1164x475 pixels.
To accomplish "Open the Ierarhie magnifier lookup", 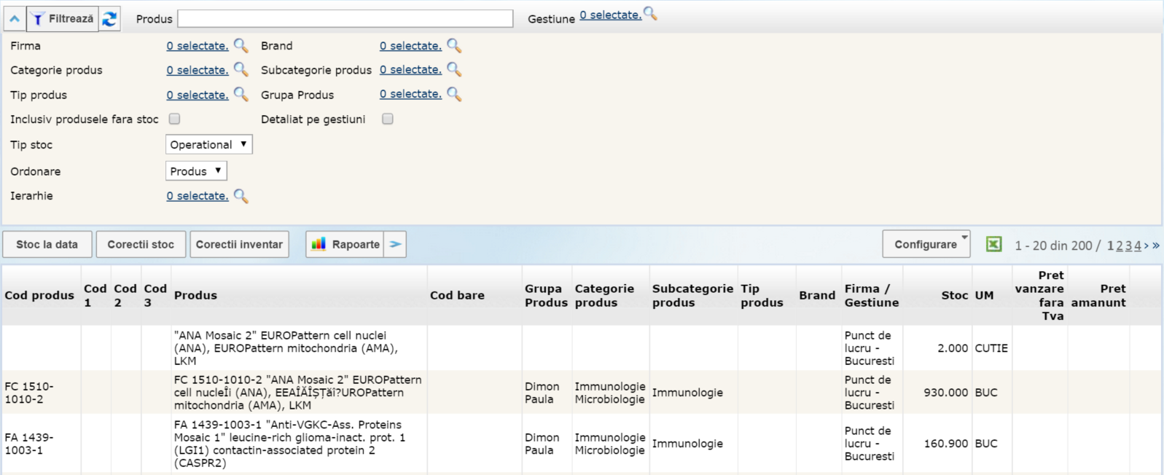I will 241,196.
